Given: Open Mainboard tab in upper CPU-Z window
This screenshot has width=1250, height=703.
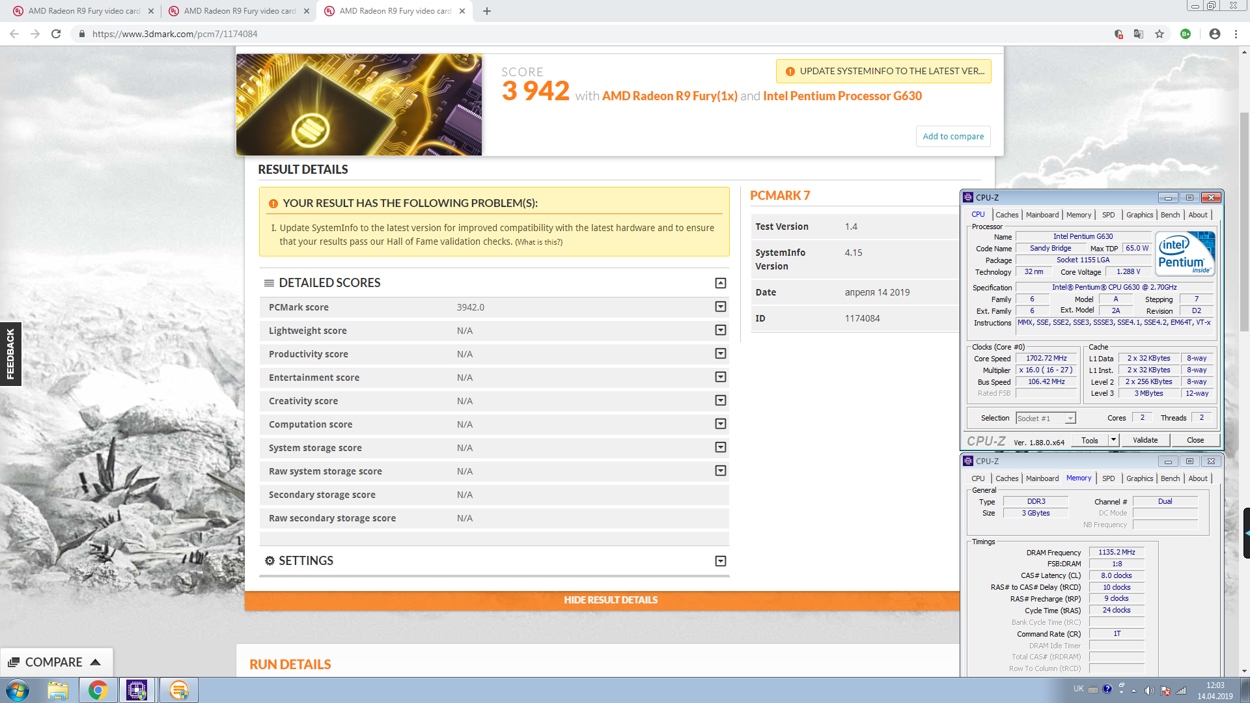Looking at the screenshot, I should (1042, 215).
